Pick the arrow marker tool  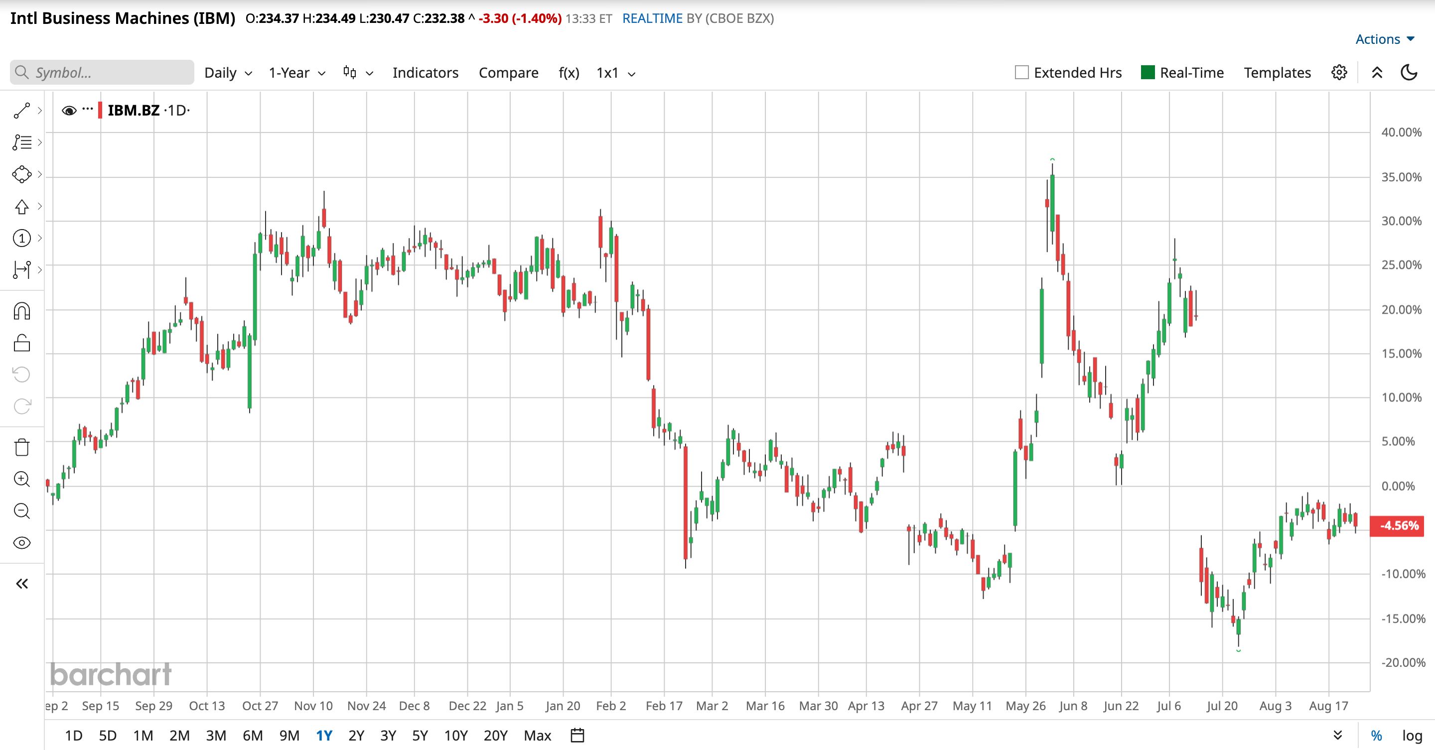[x=22, y=207]
